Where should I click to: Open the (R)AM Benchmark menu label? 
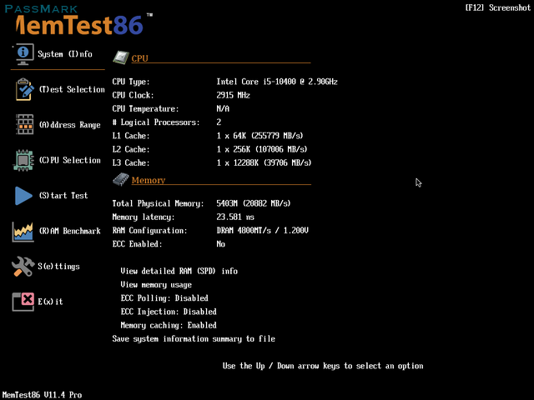point(70,231)
